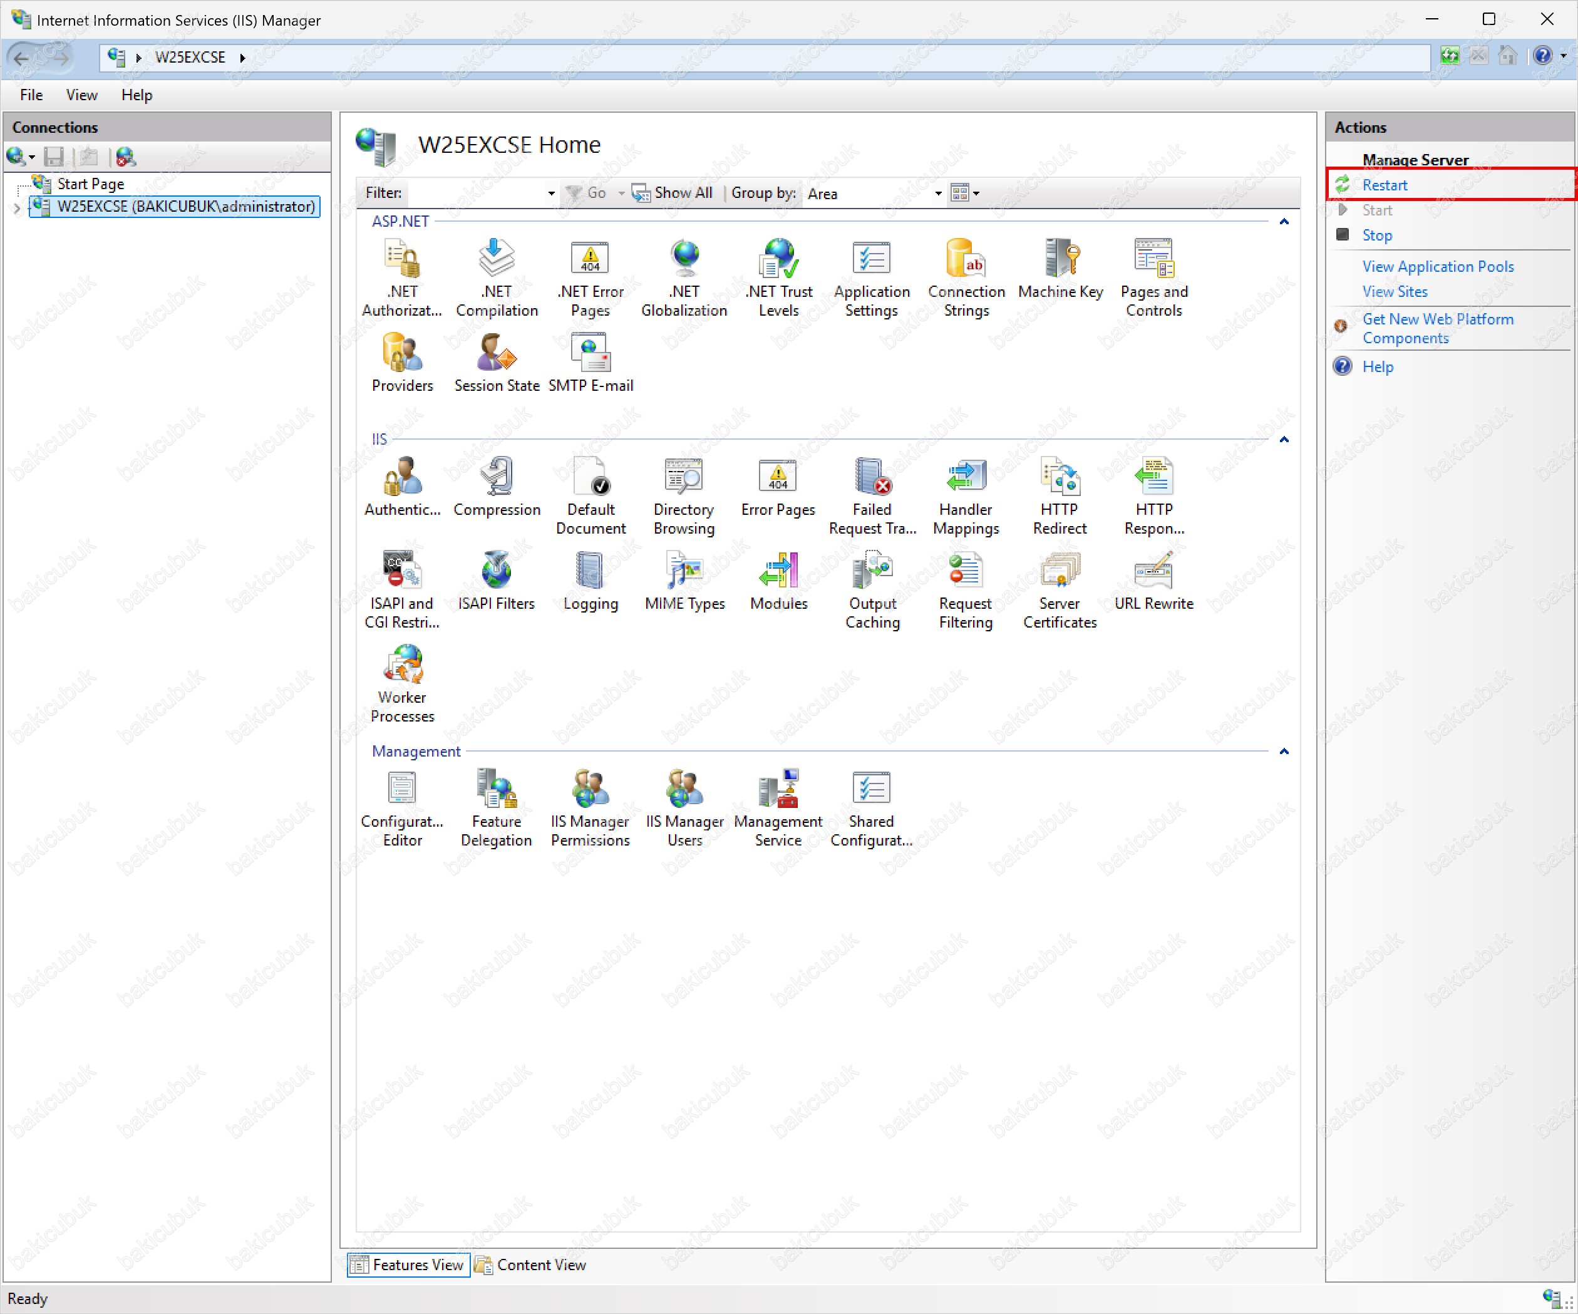Open Feature Delegation

click(497, 807)
